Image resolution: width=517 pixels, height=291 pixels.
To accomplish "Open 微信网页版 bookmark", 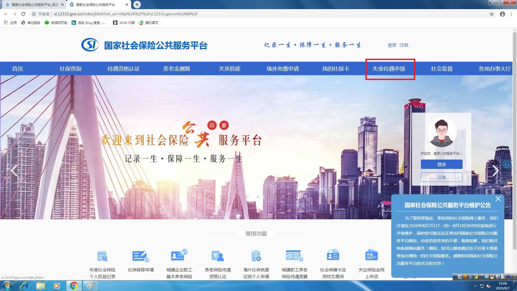I will click(56, 23).
